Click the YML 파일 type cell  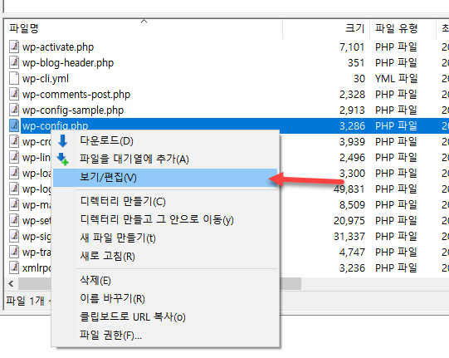pyautogui.click(x=397, y=79)
